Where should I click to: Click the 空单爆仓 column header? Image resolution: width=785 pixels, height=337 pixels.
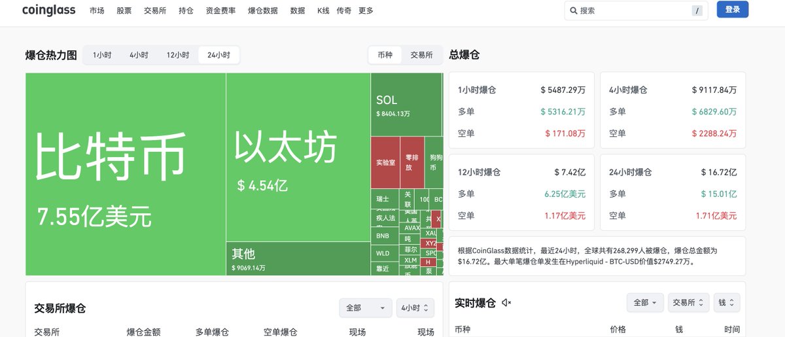(280, 332)
